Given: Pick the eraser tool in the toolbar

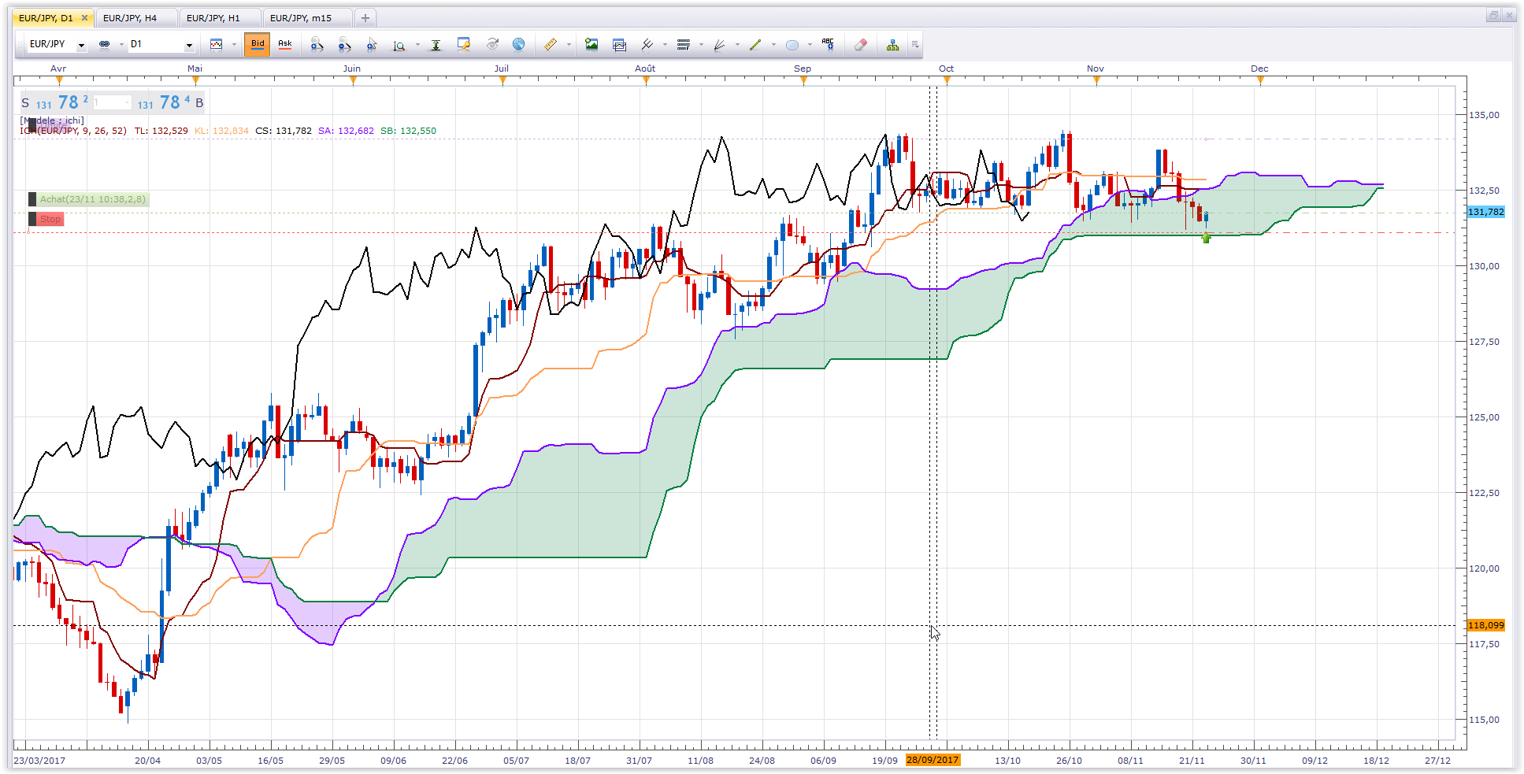Looking at the screenshot, I should 861,45.
